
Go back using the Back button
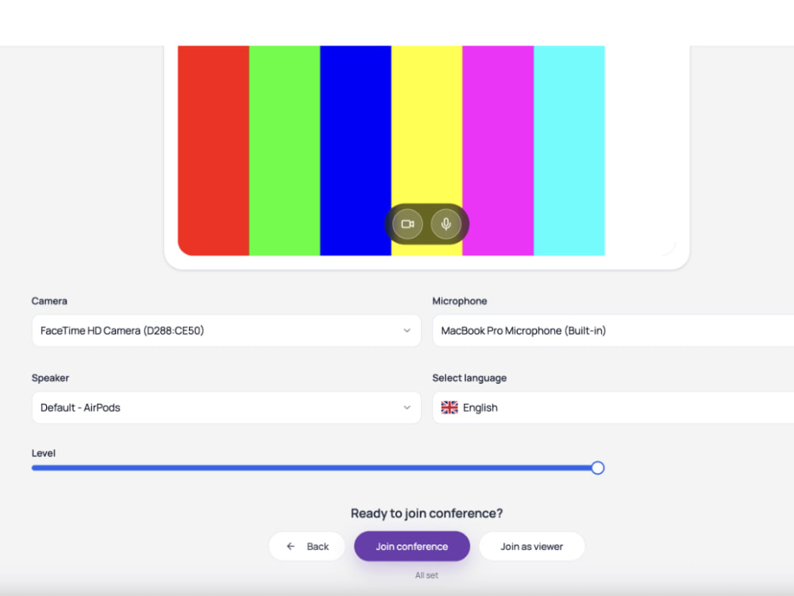coord(306,547)
